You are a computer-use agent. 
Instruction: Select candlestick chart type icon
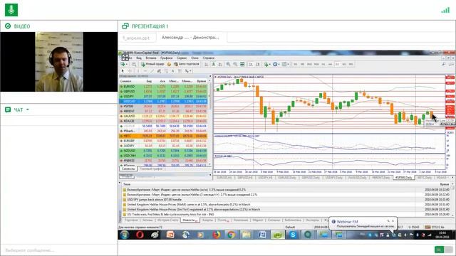pos(213,65)
